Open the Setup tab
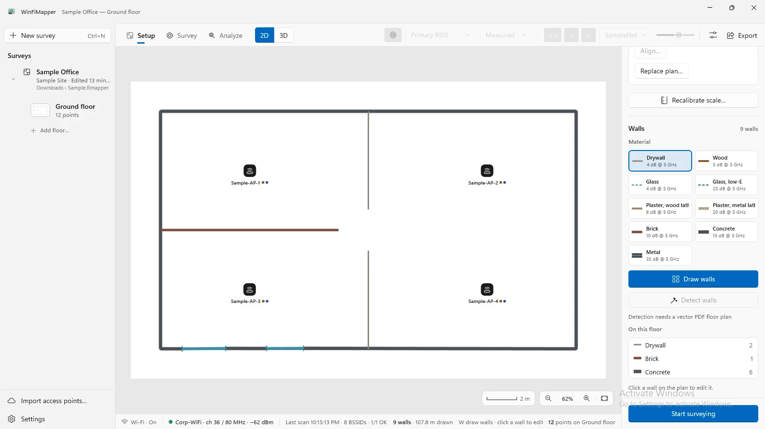This screenshot has height=429, width=765. coord(141,35)
